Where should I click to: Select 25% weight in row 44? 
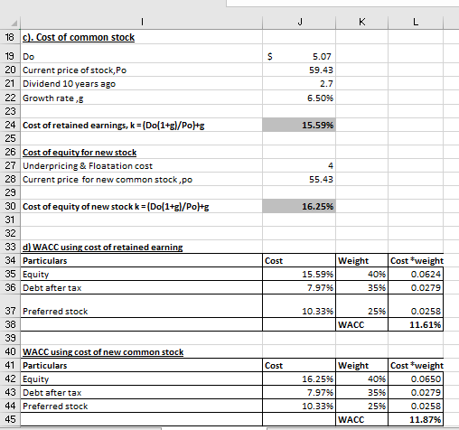click(361, 406)
